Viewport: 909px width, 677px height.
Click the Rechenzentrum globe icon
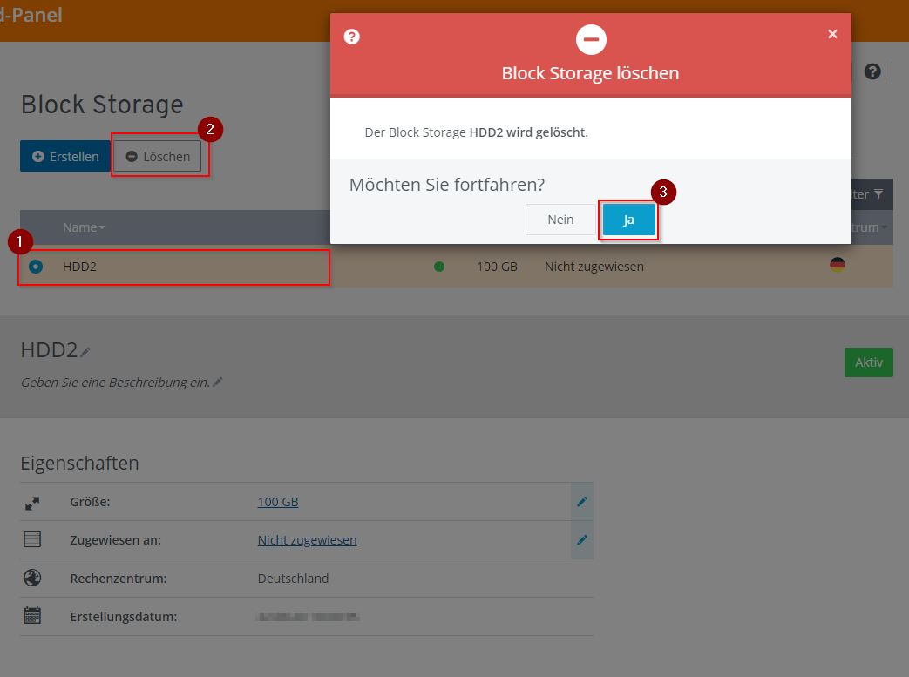click(x=32, y=578)
